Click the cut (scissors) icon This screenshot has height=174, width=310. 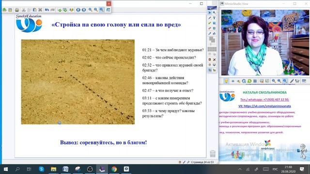(x=24, y=10)
